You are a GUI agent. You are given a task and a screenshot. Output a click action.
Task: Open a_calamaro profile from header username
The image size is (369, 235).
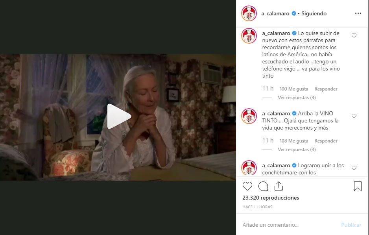pos(275,13)
